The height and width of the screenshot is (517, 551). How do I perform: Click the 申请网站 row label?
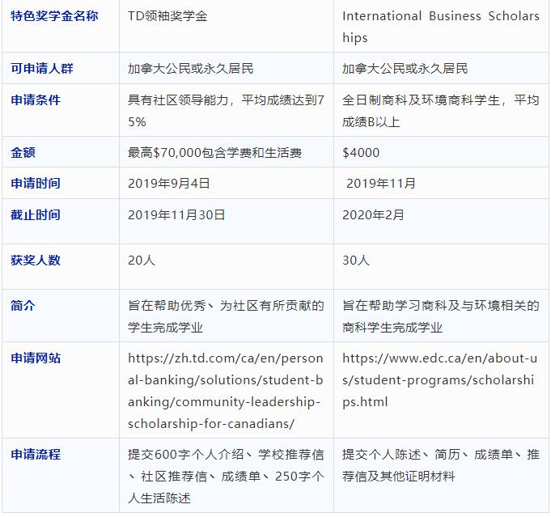tap(36, 358)
